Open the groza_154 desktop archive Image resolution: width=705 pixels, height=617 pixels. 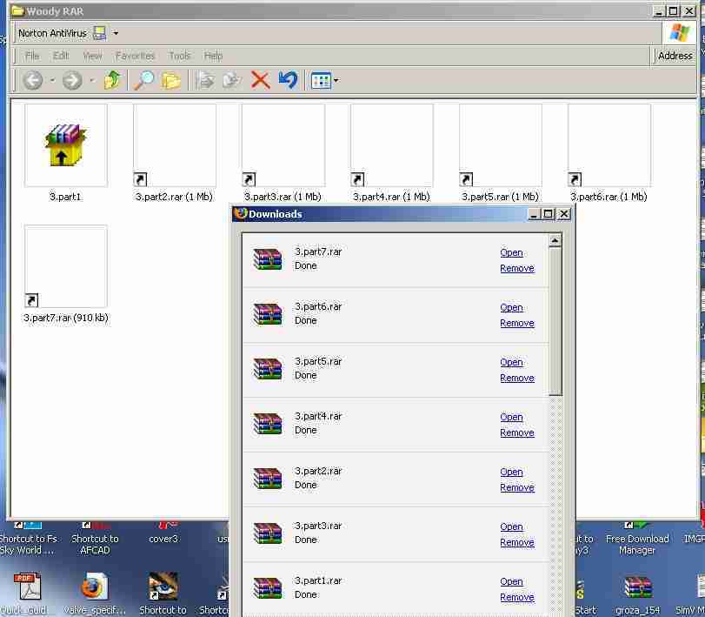[x=638, y=589]
